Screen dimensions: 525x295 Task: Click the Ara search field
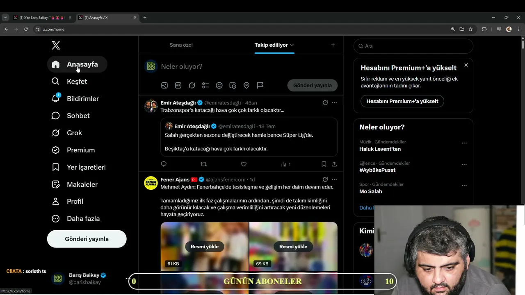click(x=413, y=46)
